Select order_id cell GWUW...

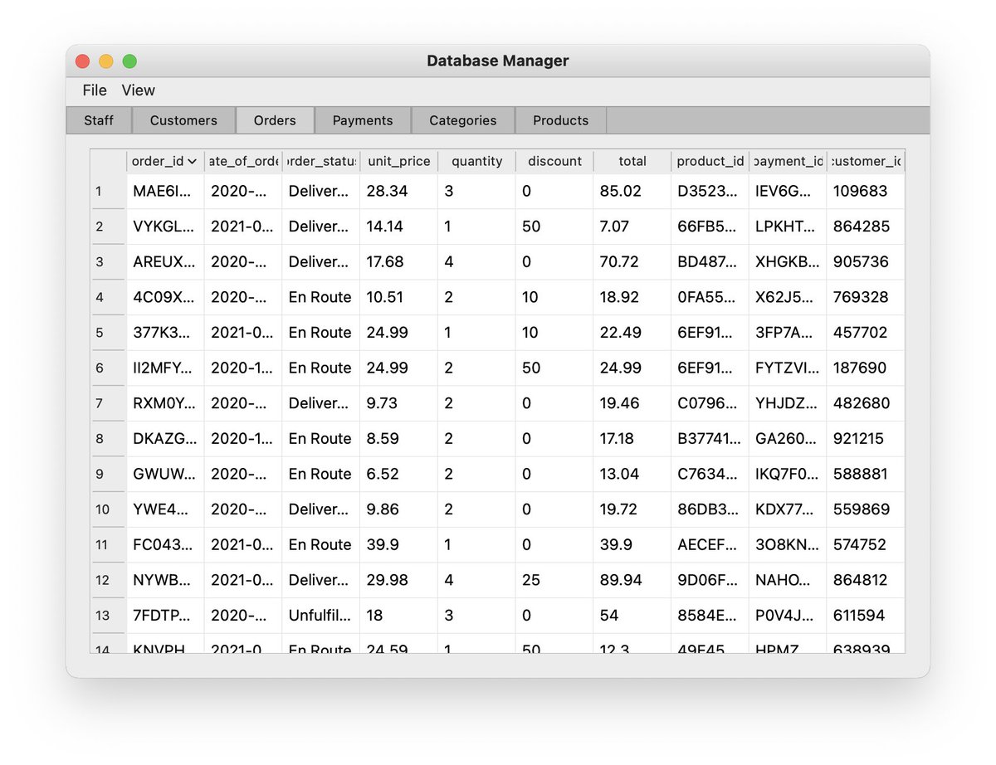click(165, 474)
